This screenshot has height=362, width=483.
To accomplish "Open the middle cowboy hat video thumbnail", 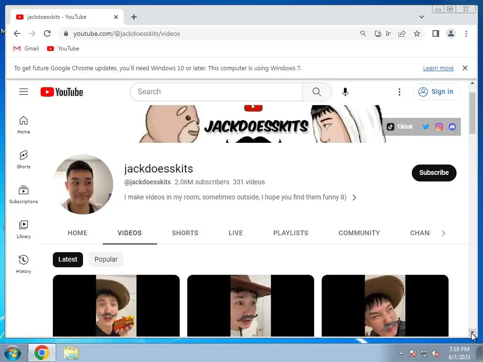I will click(251, 305).
